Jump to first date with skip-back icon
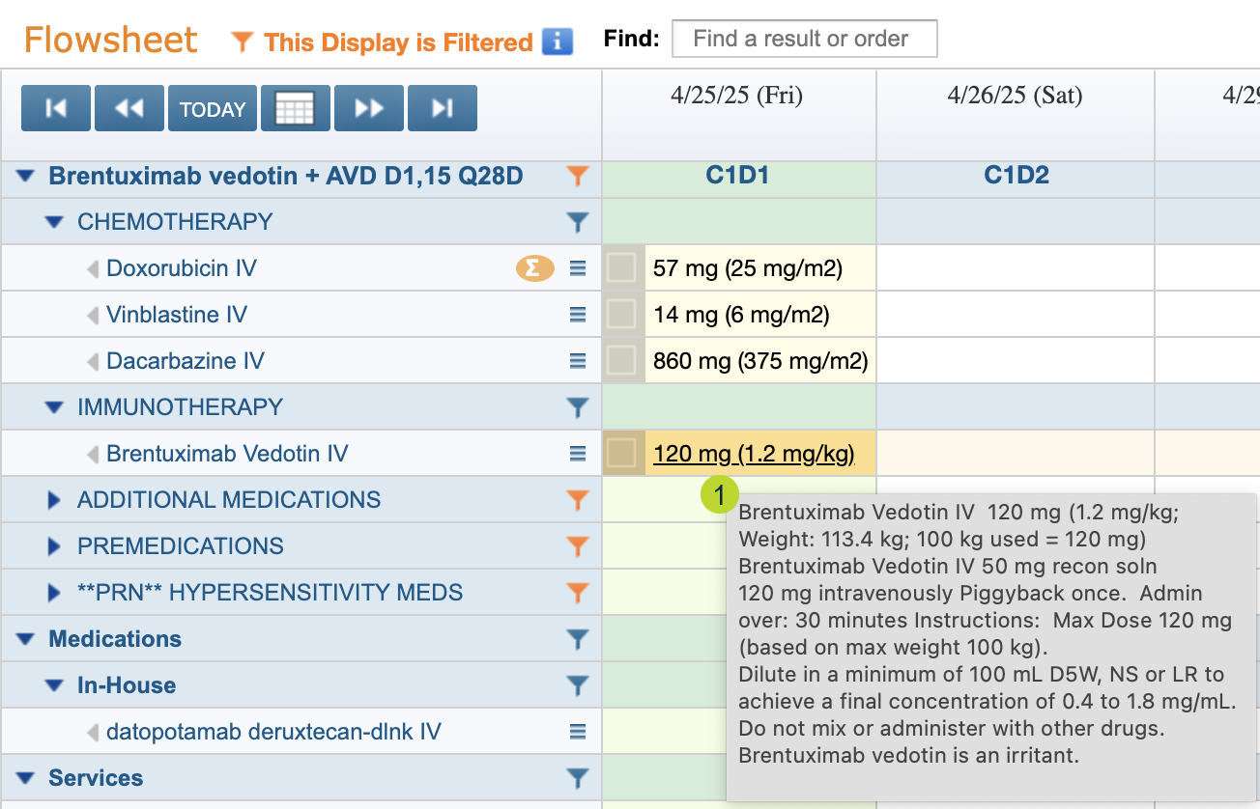1260x809 pixels. 56,108
